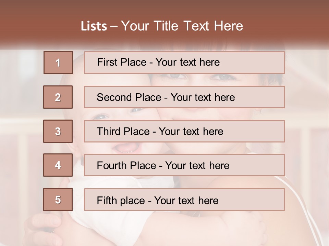The height and width of the screenshot is (246, 329).
Task: Click the 'Fifth place - Your text here' text
Action: tap(157, 200)
